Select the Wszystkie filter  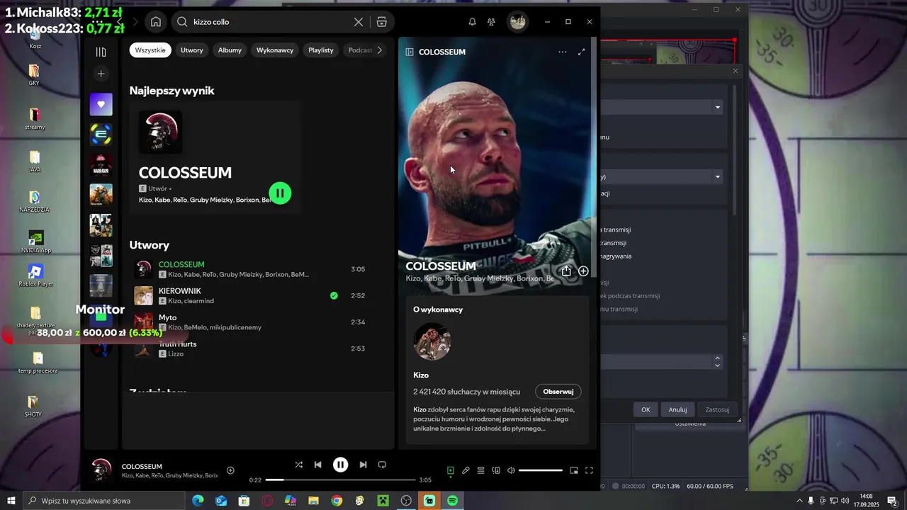coord(150,50)
